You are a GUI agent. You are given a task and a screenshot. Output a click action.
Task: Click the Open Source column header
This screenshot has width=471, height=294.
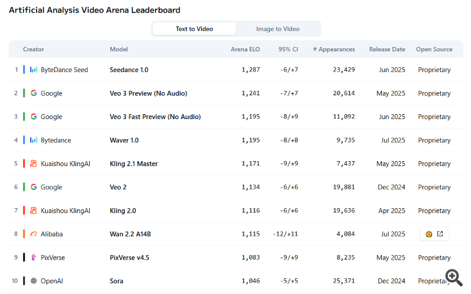click(x=435, y=49)
